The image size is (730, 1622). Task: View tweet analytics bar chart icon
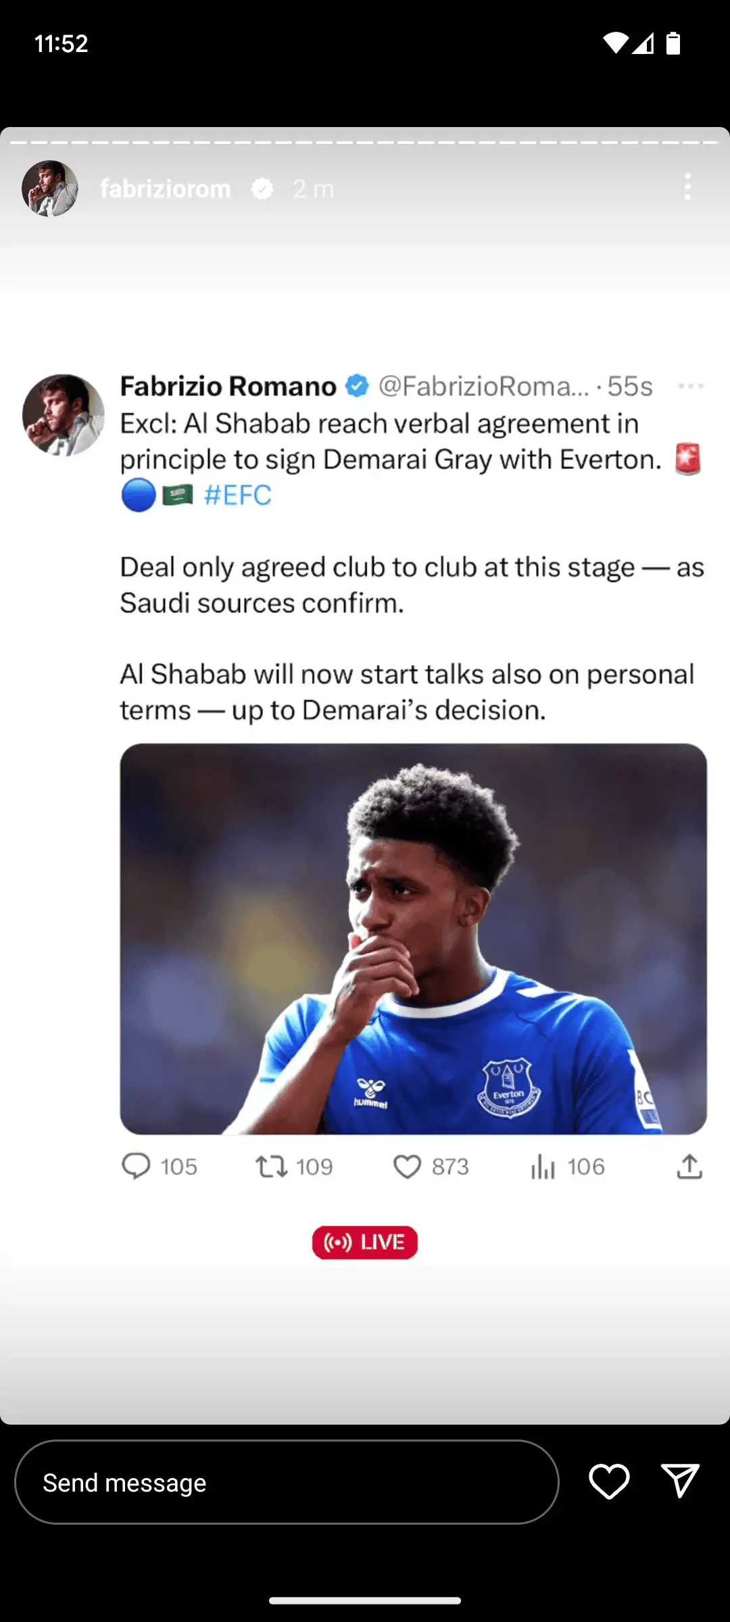click(x=543, y=1166)
